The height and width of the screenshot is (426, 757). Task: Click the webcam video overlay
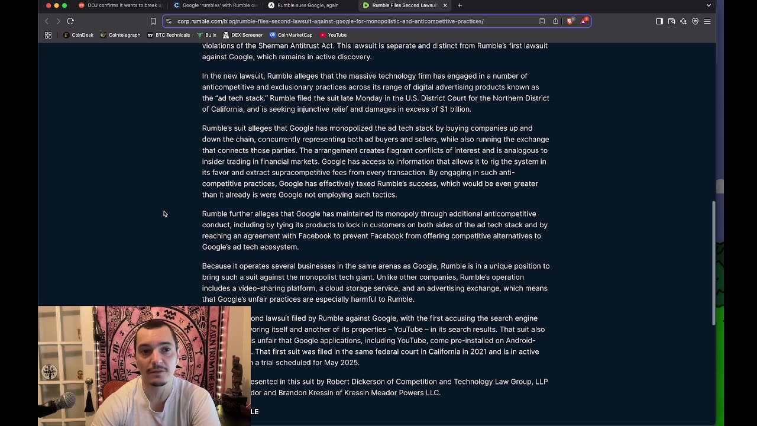(x=144, y=366)
